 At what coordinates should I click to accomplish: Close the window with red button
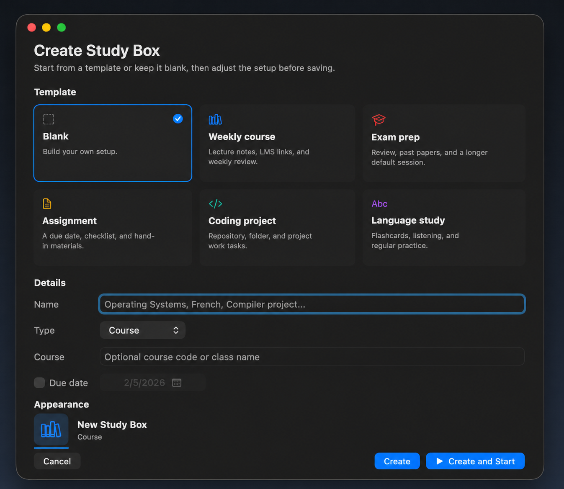coord(32,28)
